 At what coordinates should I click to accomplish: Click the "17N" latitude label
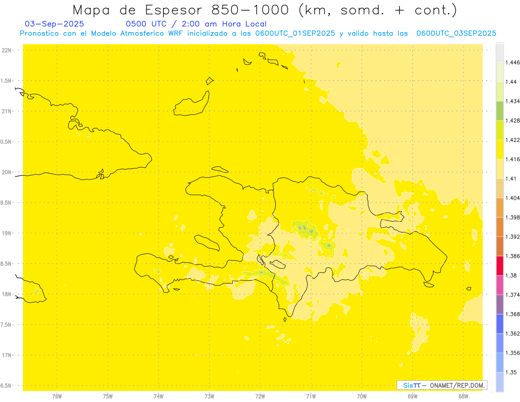coord(6,355)
